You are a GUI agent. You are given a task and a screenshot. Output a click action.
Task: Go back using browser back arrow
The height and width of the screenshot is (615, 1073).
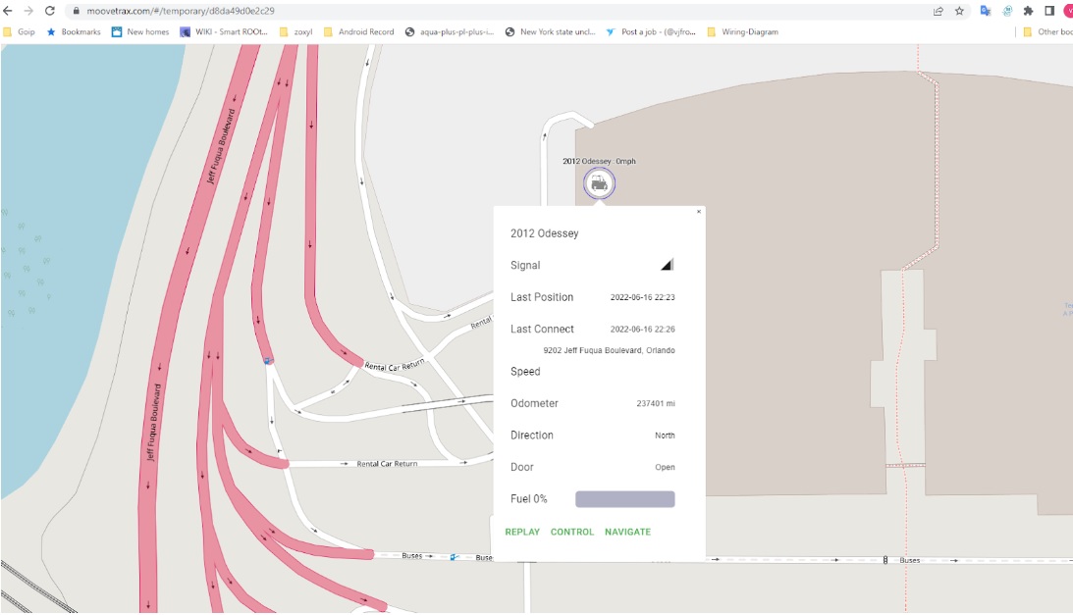pyautogui.click(x=8, y=11)
